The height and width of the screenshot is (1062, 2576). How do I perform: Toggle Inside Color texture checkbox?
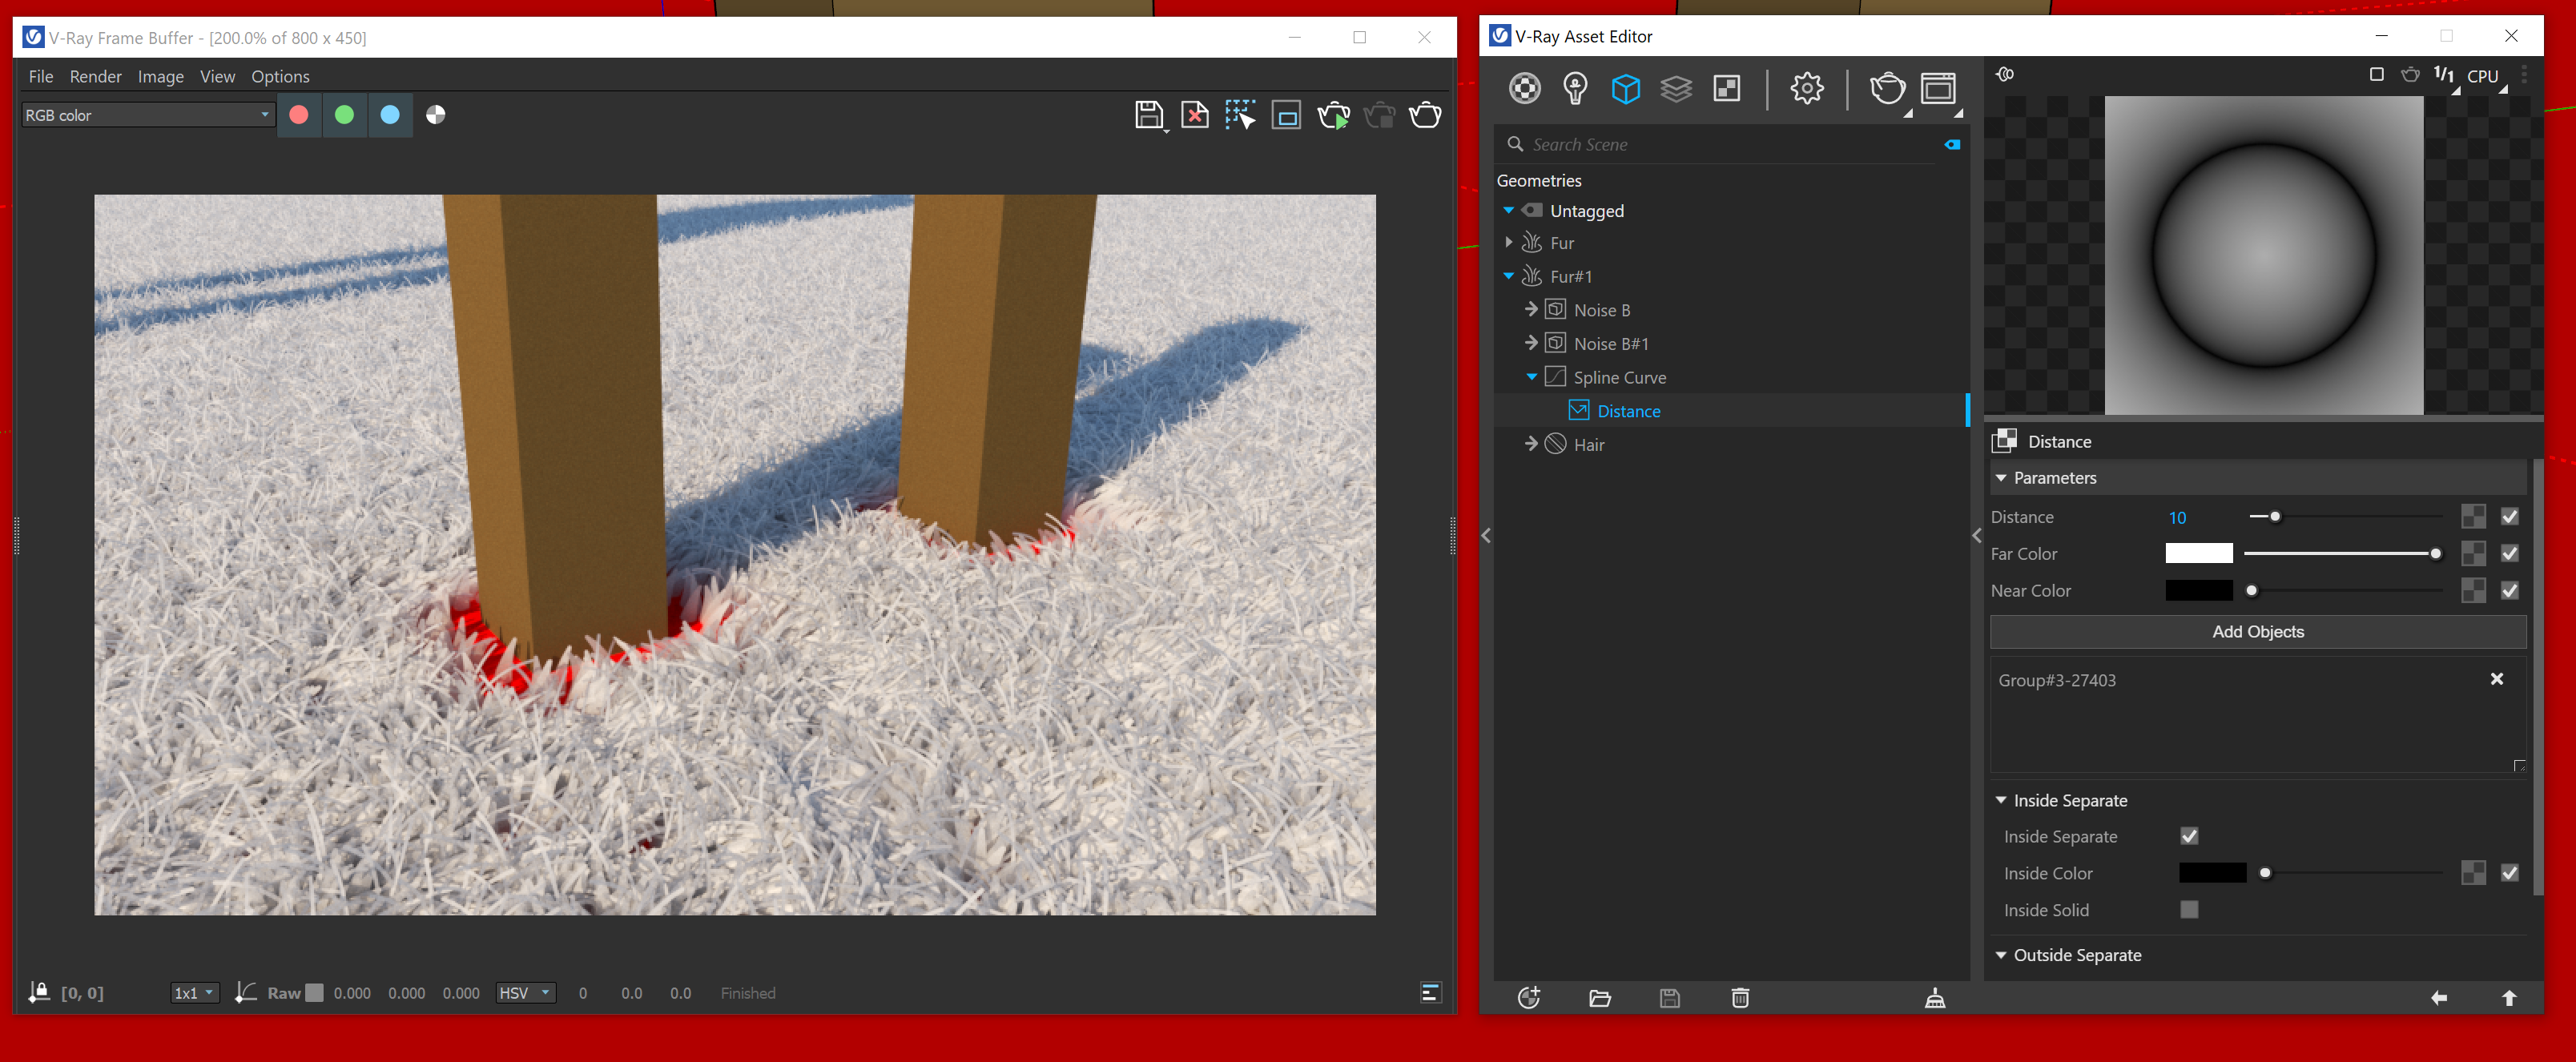coord(2510,873)
